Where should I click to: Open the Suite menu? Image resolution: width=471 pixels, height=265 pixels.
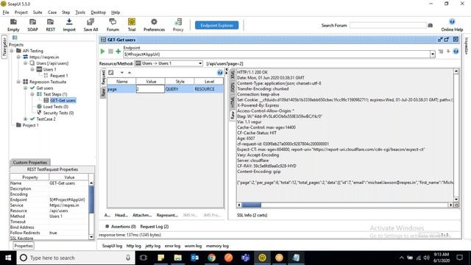coord(38,13)
